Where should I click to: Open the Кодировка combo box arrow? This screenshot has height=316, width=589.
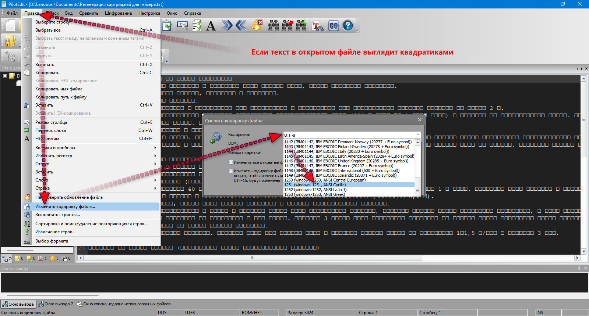(x=418, y=135)
